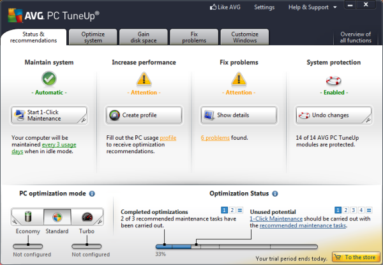Open Help & Support menu
Screen dimensions: 383x265
(308, 7)
